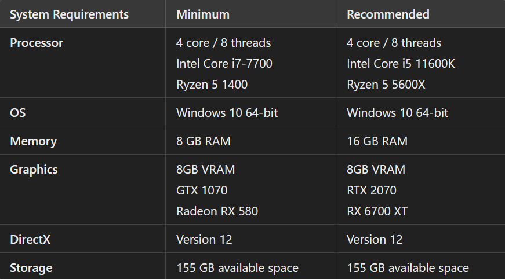Select the Intel Core i5 11600K text
Image resolution: width=505 pixels, height=279 pixels.
(x=401, y=64)
